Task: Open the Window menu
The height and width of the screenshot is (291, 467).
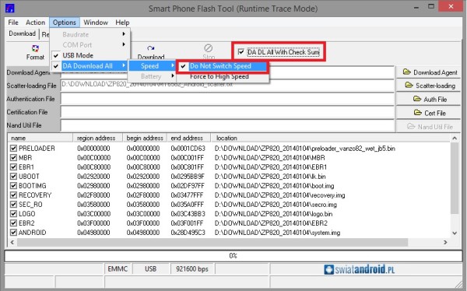Action: pos(96,23)
